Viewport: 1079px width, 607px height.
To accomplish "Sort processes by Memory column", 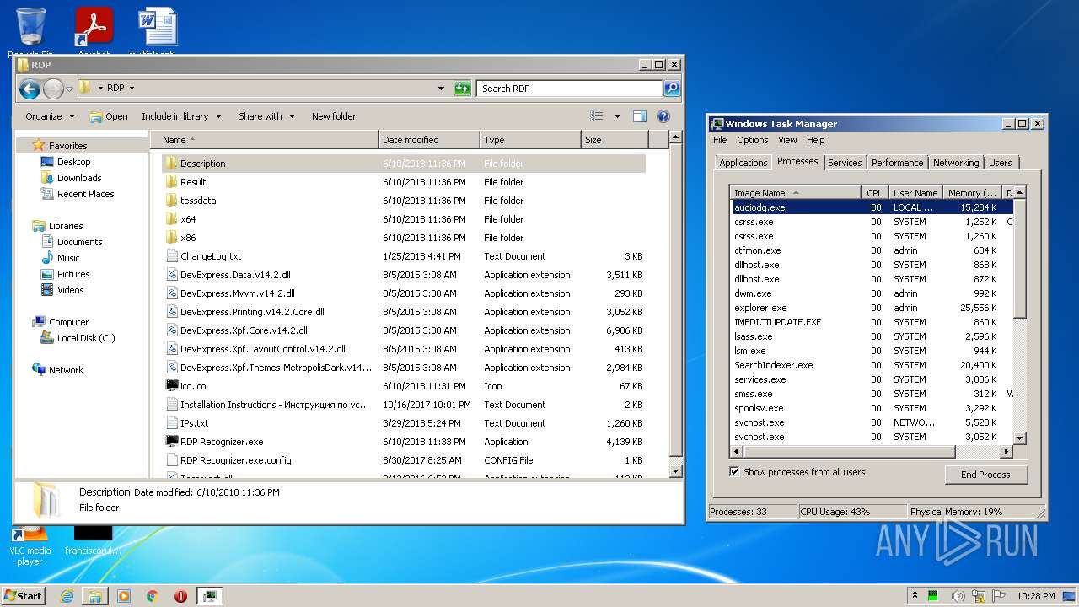I will [972, 193].
